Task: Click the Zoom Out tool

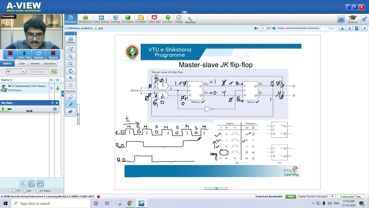Action: [x=71, y=64]
